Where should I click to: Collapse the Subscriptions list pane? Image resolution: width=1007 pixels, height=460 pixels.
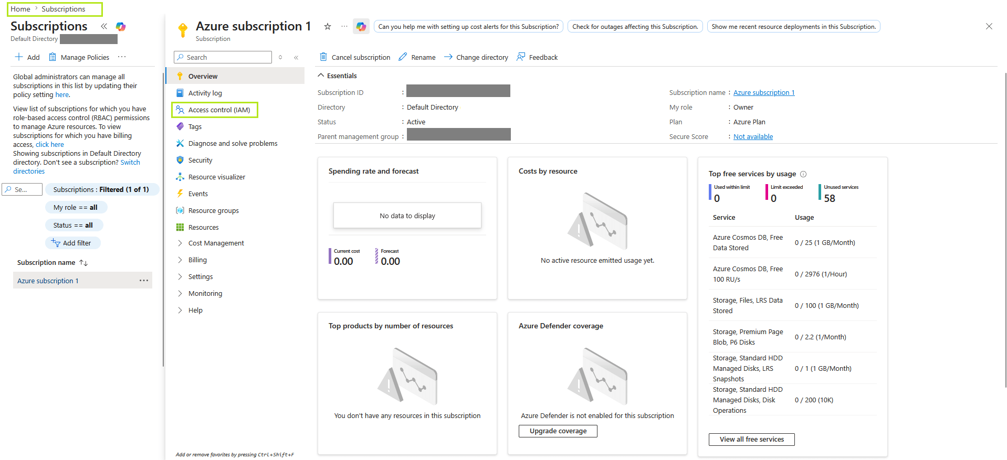point(104,26)
